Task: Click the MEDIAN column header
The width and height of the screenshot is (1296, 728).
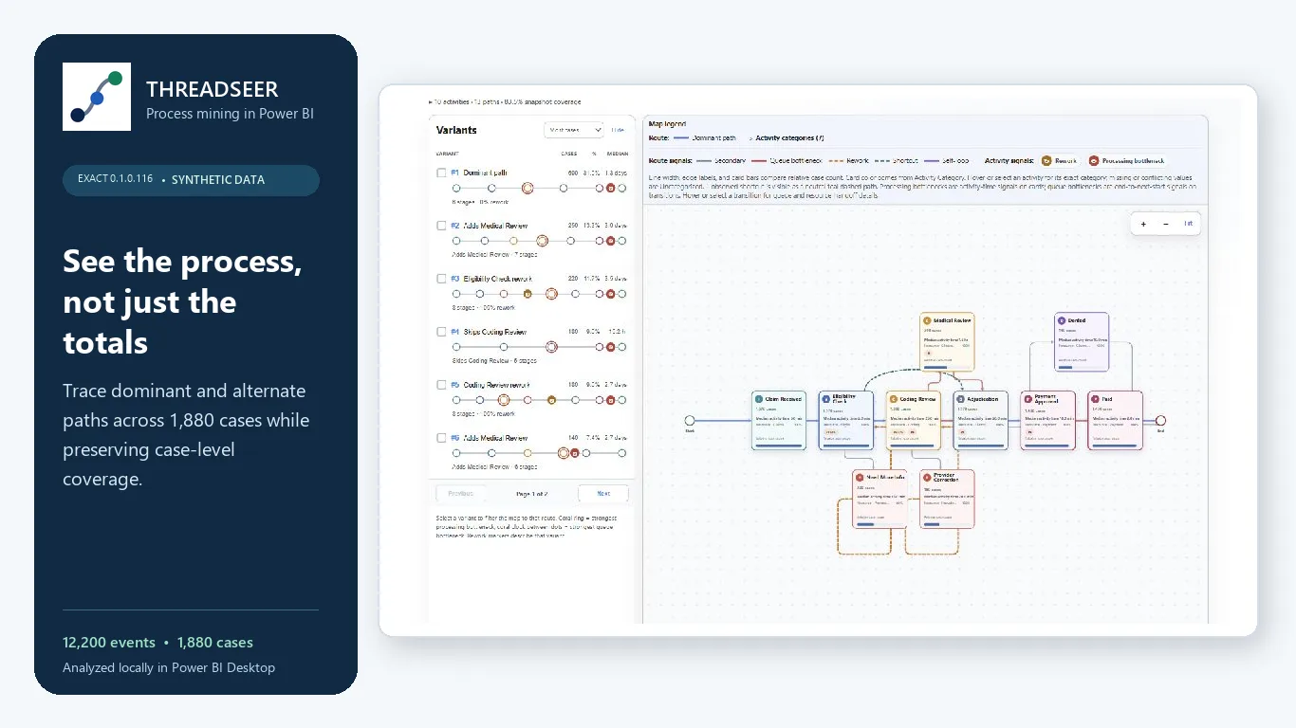Action: [x=618, y=153]
